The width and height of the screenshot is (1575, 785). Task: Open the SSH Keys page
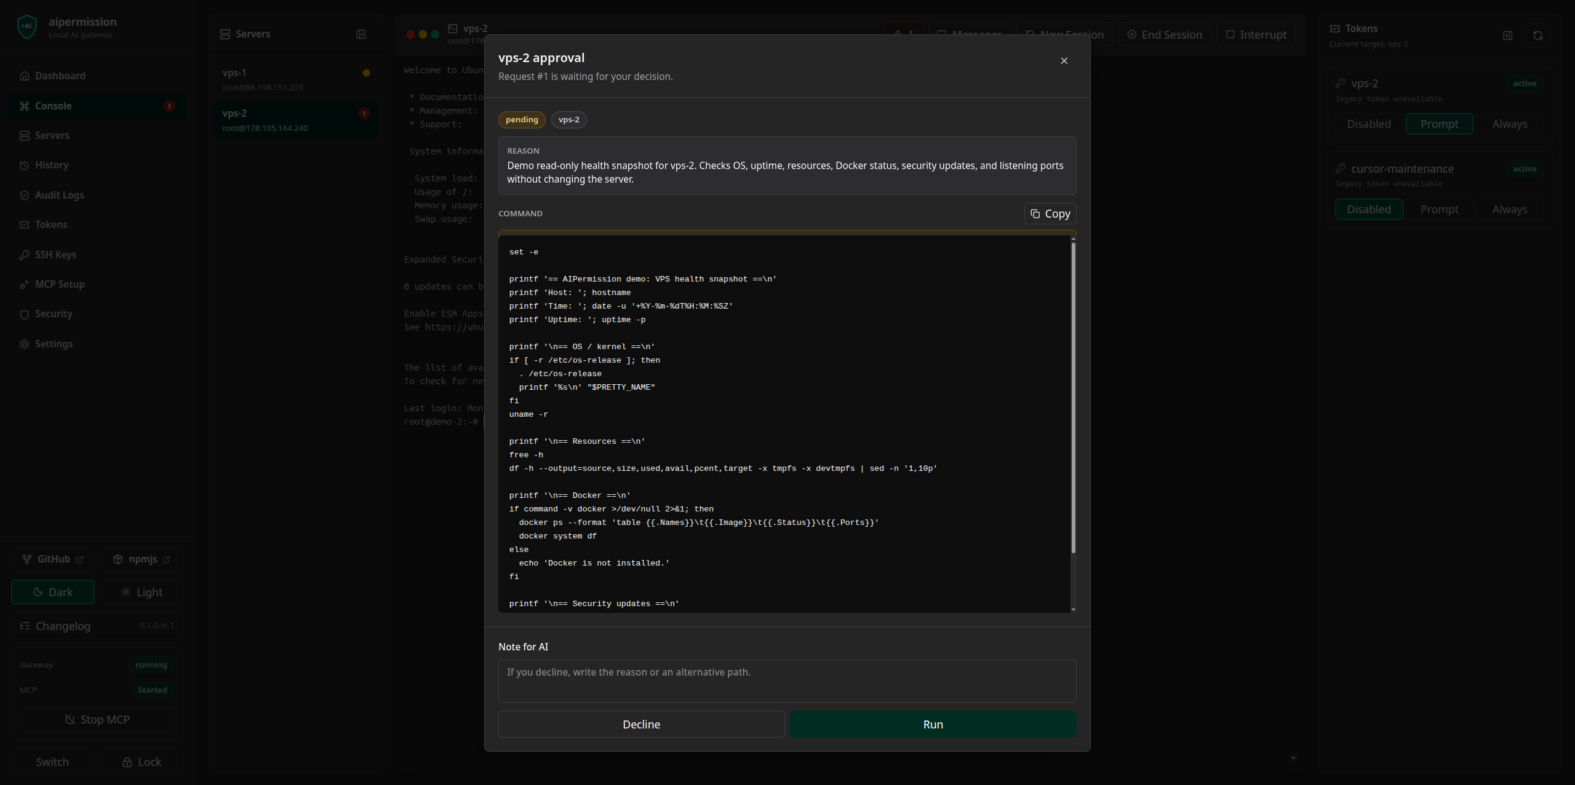coord(97,254)
